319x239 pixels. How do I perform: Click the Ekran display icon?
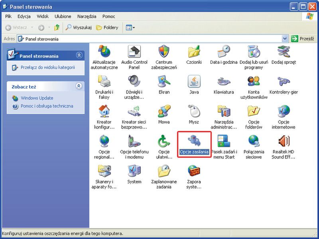[x=164, y=81]
